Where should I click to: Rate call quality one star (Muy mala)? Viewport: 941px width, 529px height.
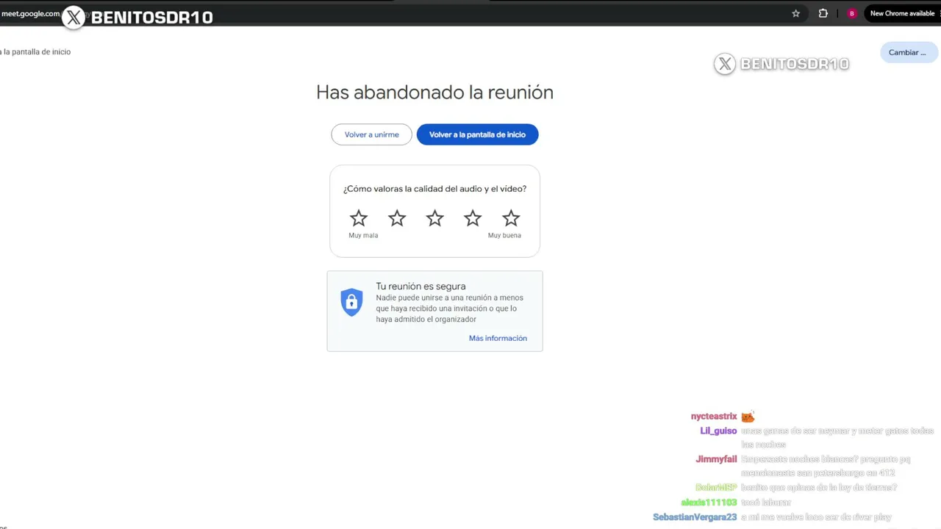[x=359, y=218]
